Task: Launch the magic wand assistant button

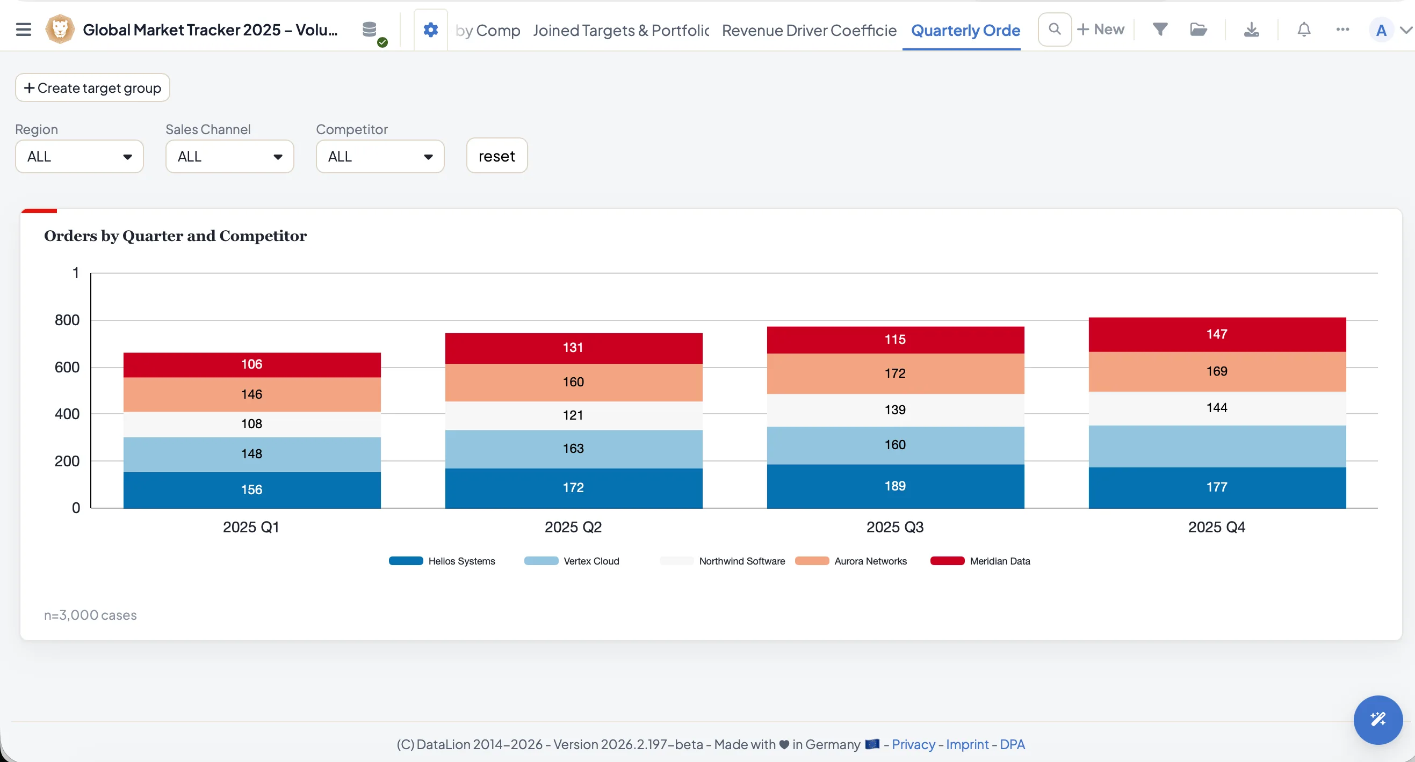Action: point(1377,720)
